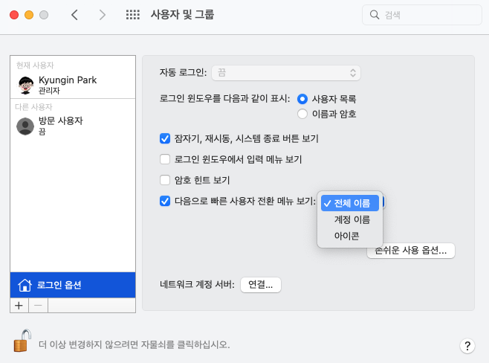Minimize window with the yellow button
This screenshot has width=489, height=363.
(29, 15)
